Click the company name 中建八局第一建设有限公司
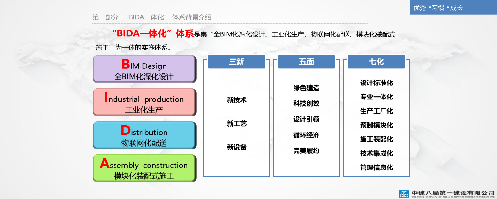 (453, 193)
